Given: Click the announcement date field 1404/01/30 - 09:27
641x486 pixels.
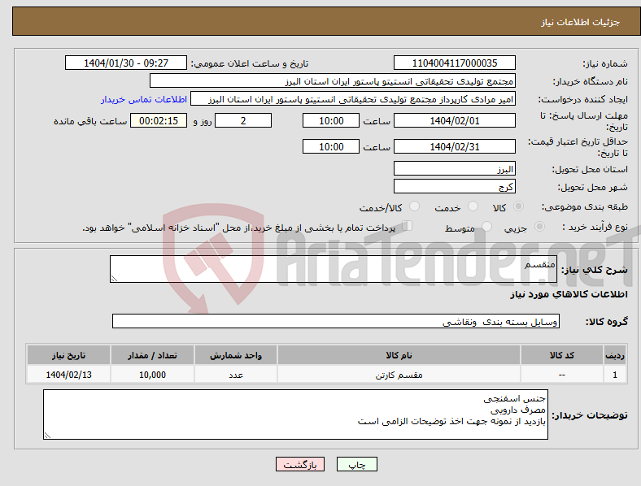Looking at the screenshot, I should [x=126, y=63].
